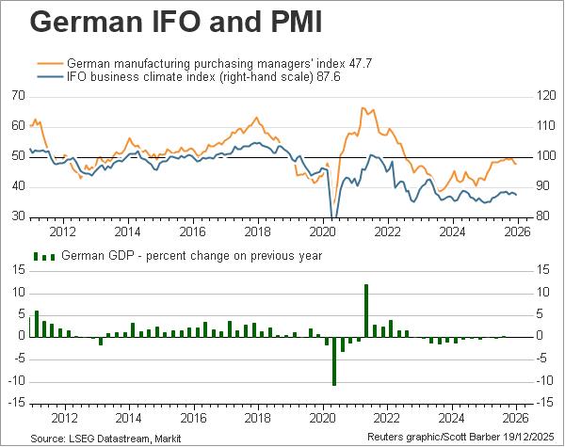Click the 120 value on the right IFO axis
The width and height of the screenshot is (565, 447).
point(545,96)
